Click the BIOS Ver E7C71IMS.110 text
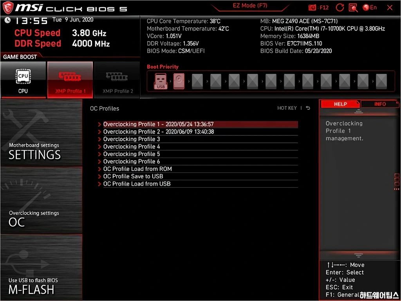 click(291, 43)
